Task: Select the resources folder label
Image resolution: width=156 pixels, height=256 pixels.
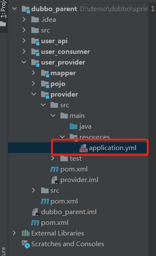Action: click(x=94, y=137)
